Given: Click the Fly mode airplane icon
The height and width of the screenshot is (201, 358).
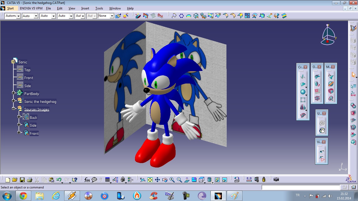Looking at the screenshot, I should point(142,180).
